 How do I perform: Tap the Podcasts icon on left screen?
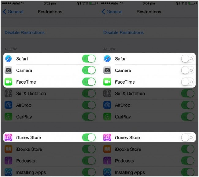[x=9, y=161]
